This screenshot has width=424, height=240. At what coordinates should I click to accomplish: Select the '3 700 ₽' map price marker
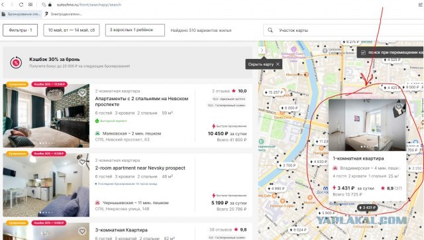click(x=287, y=165)
